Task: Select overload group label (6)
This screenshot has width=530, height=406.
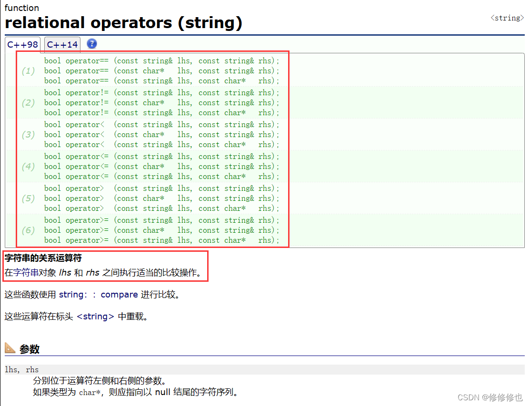Action: (27, 230)
